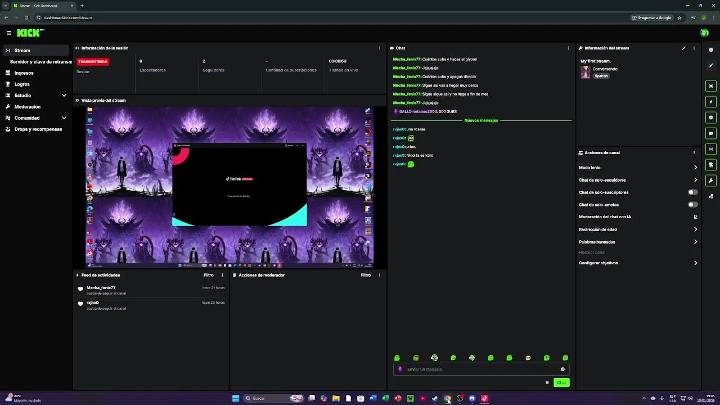Open stream information three-dot menu
Viewport: 720px width, 405px height.
[694, 48]
